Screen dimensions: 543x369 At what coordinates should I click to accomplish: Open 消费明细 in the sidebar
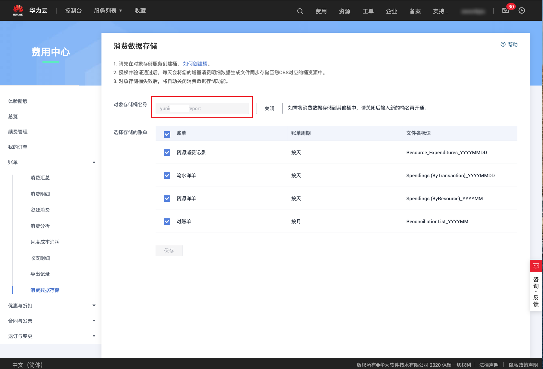[40, 194]
